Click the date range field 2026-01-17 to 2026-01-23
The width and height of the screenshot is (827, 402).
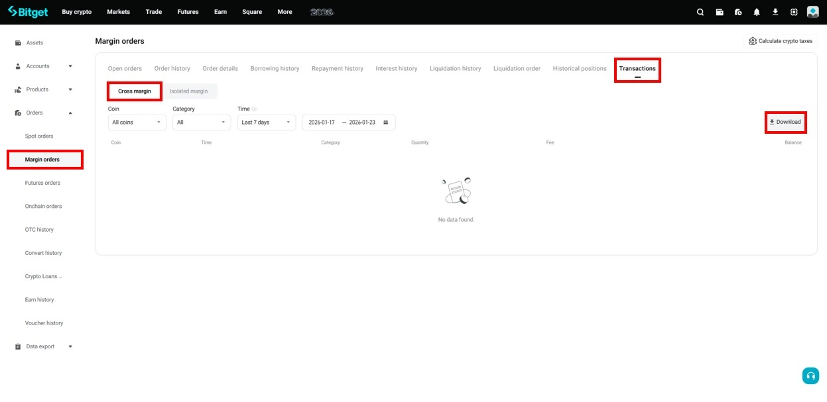coord(349,123)
